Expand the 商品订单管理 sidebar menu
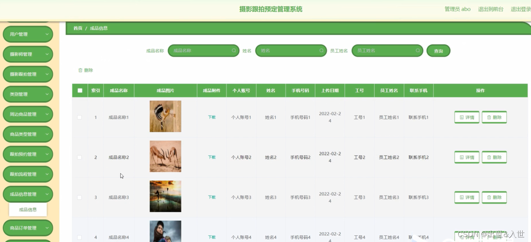Screen dimensions: 531x242 28,228
